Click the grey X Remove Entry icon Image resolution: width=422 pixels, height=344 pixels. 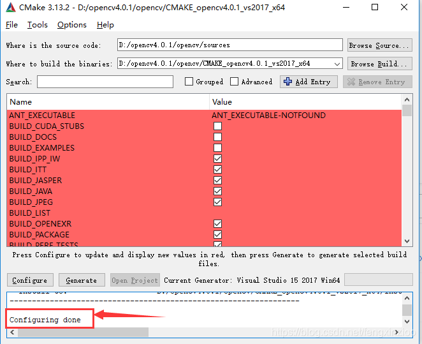(351, 82)
